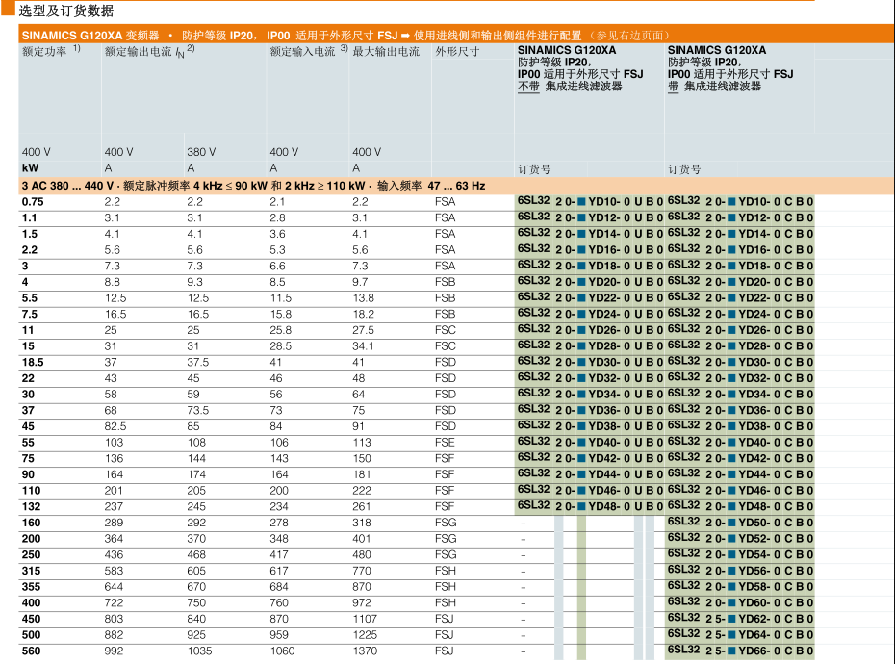Click the blue square in order number YD50-0CB0
This screenshot has width=895, height=664.
tap(731, 523)
